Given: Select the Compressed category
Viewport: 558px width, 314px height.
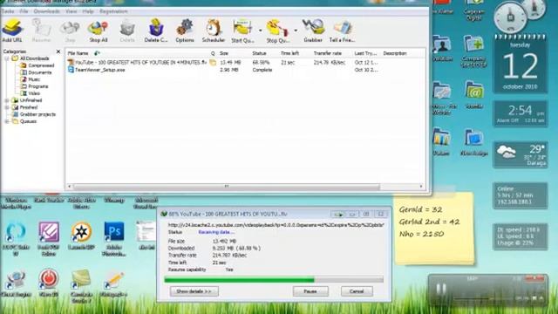Looking at the screenshot, I should click(x=37, y=65).
